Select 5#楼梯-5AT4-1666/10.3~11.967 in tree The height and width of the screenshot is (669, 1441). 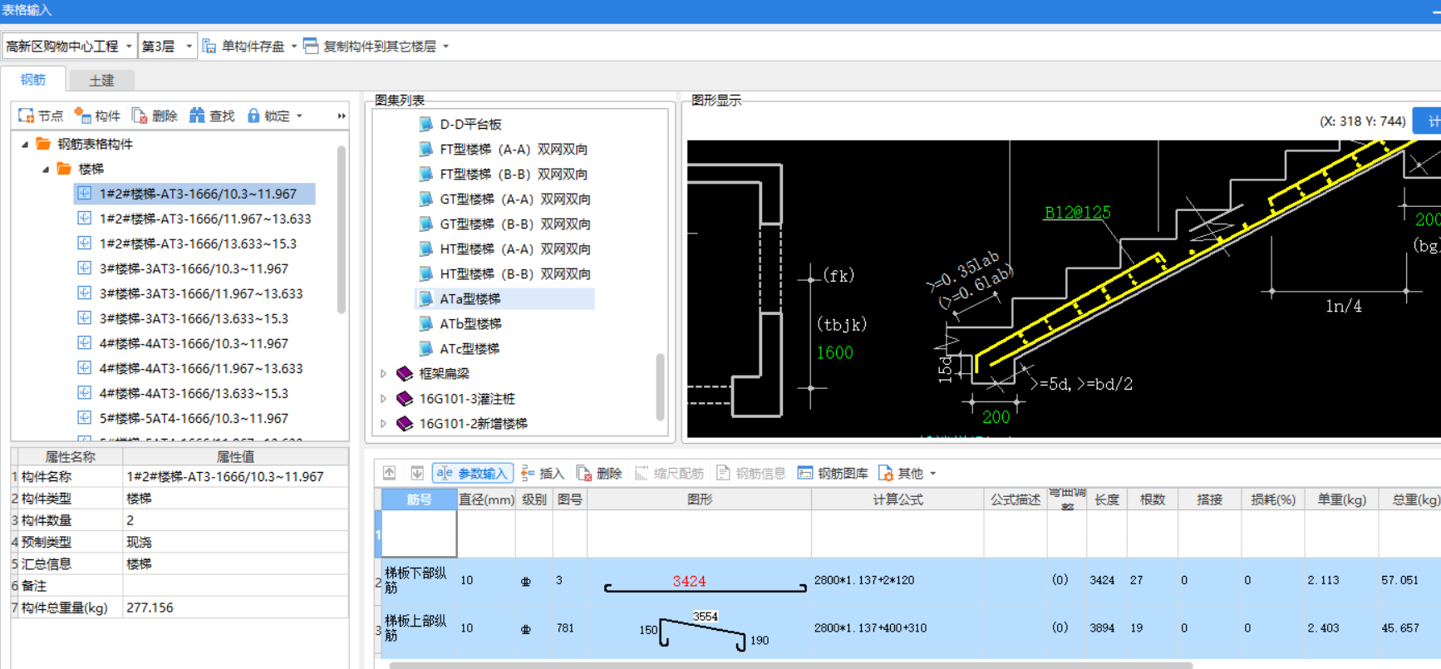(x=194, y=418)
